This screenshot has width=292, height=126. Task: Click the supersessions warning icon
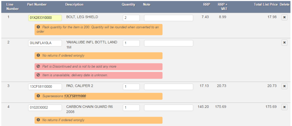click(38, 96)
